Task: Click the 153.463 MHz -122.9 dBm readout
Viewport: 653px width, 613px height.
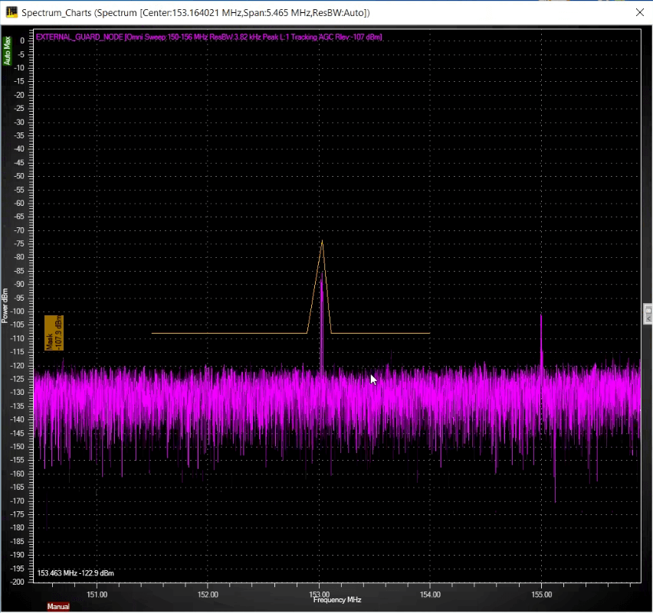Action: 75,572
